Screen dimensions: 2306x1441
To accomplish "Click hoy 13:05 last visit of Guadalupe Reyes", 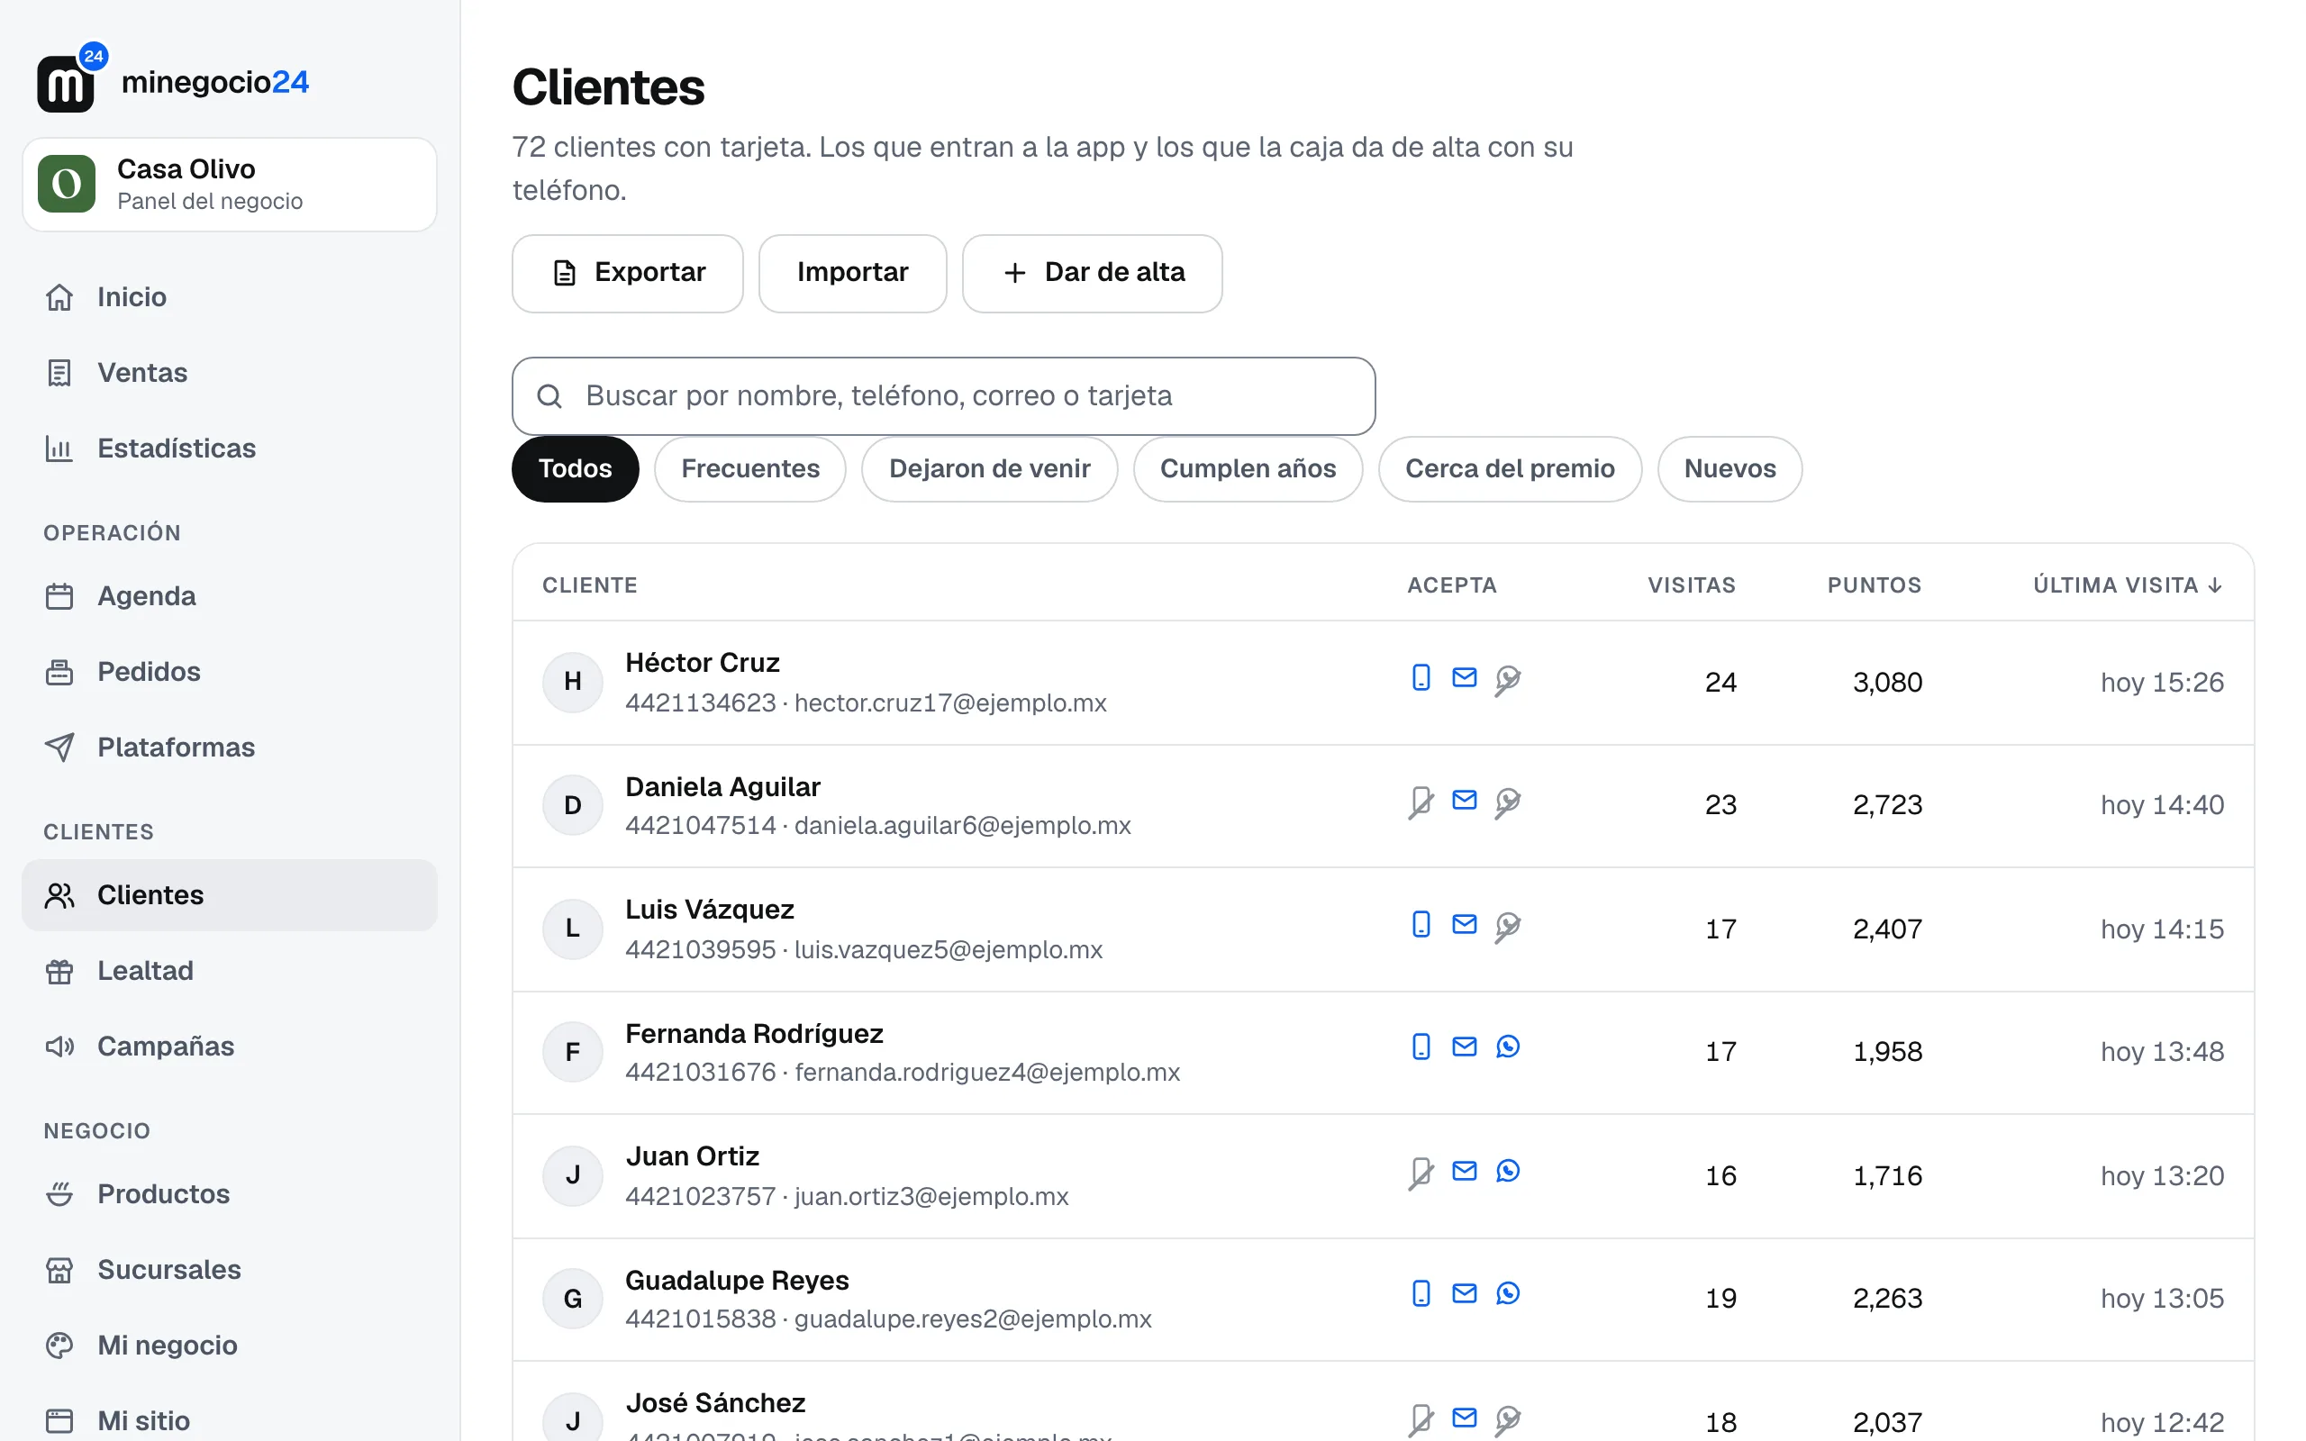I will click(2162, 1298).
